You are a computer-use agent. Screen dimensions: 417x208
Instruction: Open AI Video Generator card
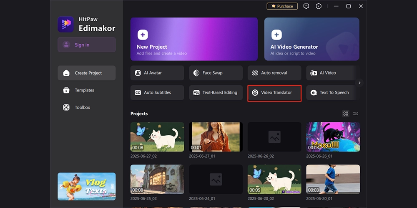coord(311,39)
